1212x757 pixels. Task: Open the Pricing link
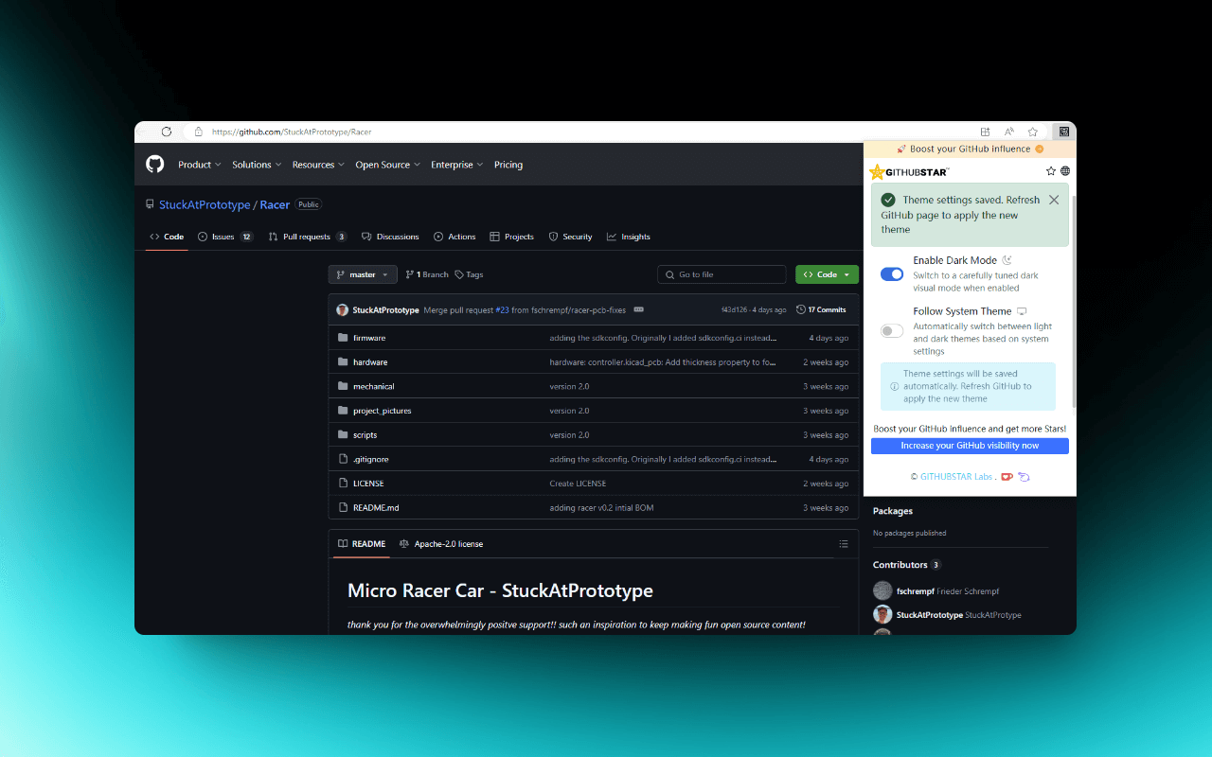click(x=508, y=165)
